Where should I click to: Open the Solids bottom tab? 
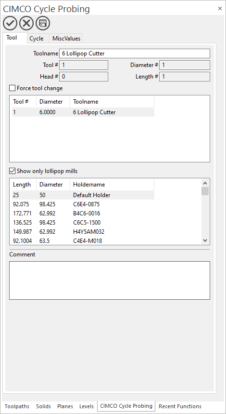coord(43,406)
